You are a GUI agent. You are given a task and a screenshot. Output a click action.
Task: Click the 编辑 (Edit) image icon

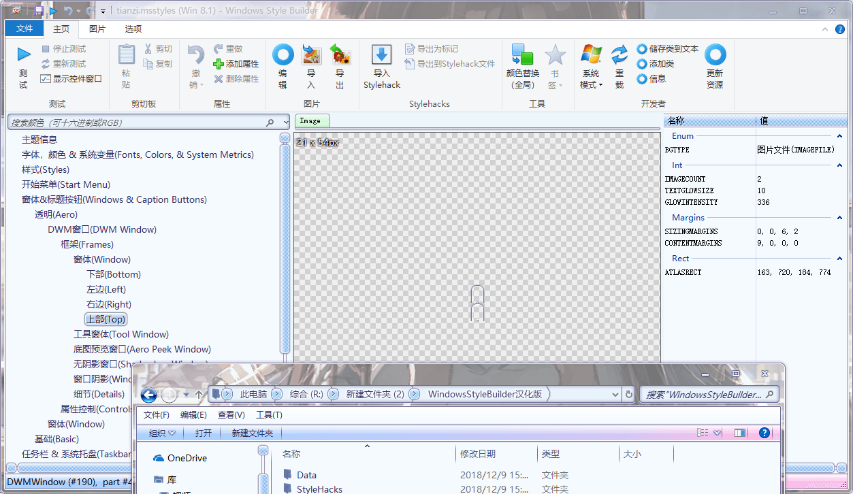click(283, 55)
